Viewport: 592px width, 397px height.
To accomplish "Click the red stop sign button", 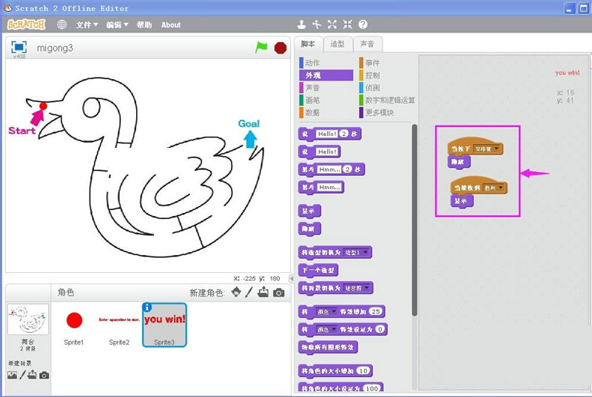I will pos(280,48).
